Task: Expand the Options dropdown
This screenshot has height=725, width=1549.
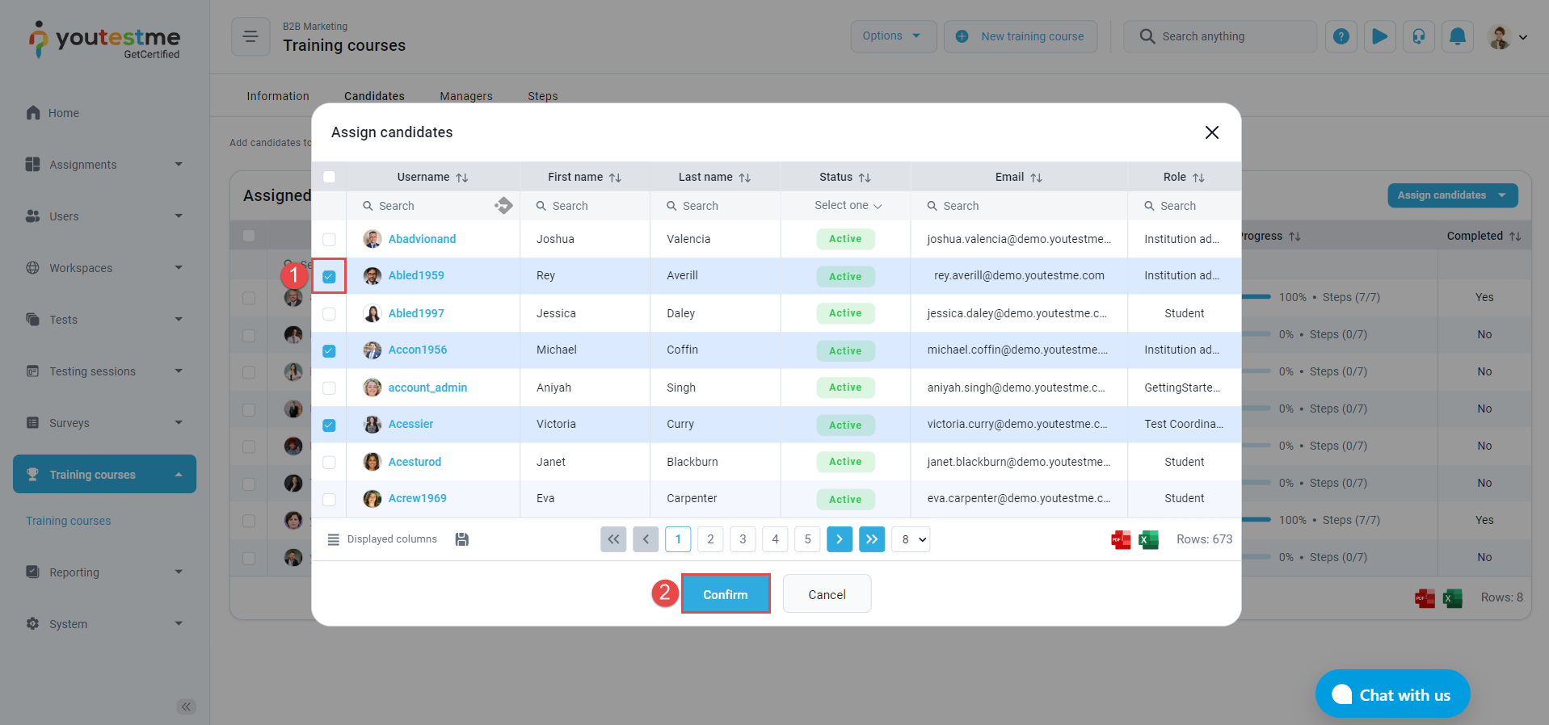Action: click(x=892, y=36)
